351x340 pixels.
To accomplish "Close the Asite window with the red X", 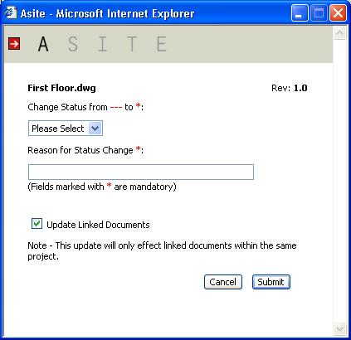I will [x=338, y=13].
